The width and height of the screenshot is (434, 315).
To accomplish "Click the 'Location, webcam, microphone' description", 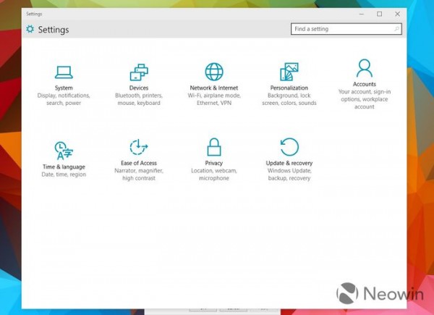I will click(214, 175).
